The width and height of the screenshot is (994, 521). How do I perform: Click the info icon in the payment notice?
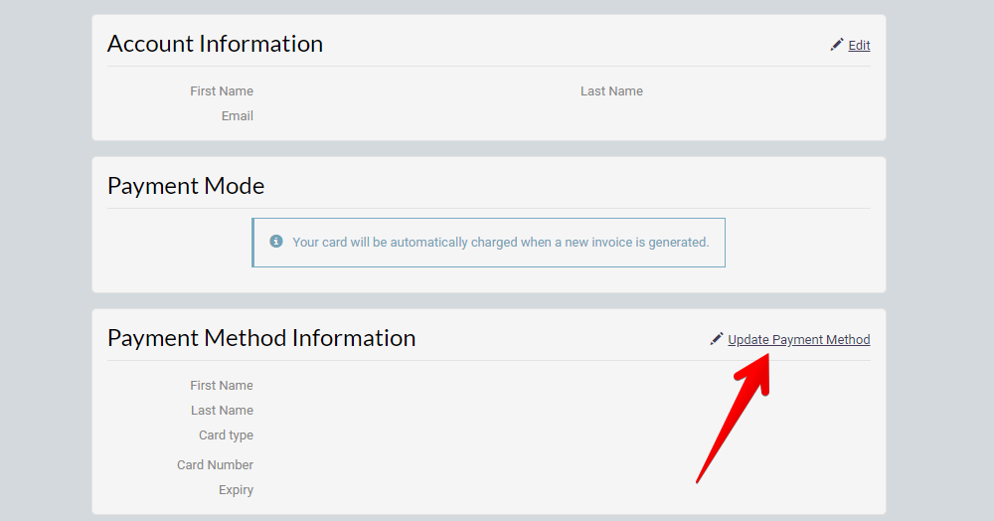tap(275, 242)
